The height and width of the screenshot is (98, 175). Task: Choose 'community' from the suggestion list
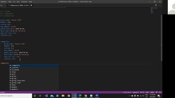pos(34,65)
